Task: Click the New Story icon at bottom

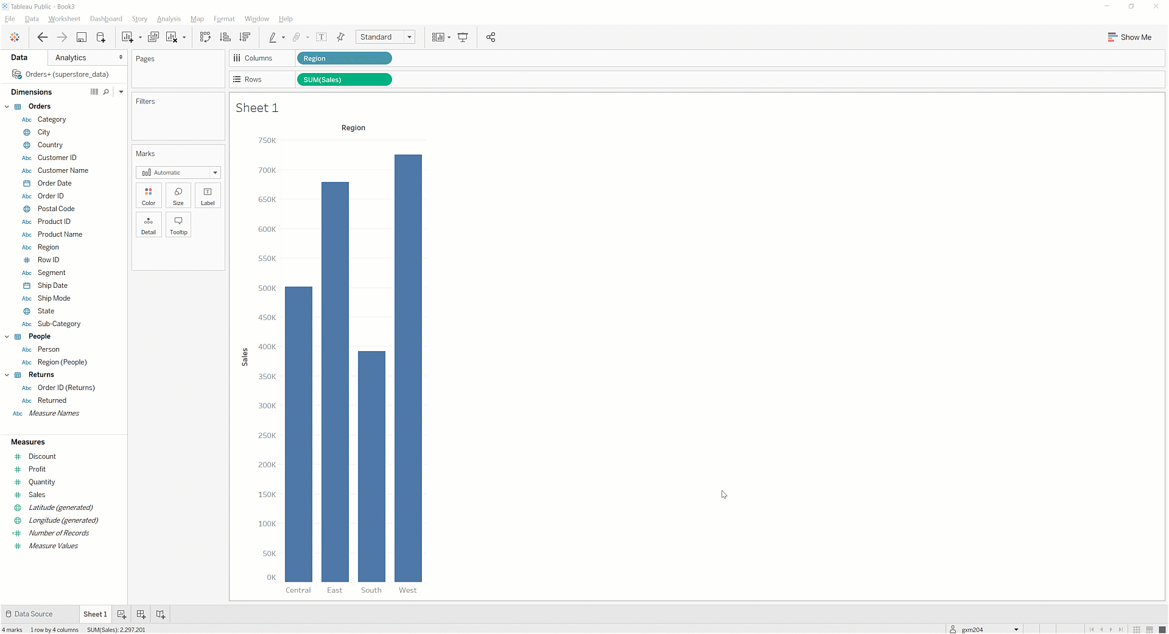Action: 161,614
